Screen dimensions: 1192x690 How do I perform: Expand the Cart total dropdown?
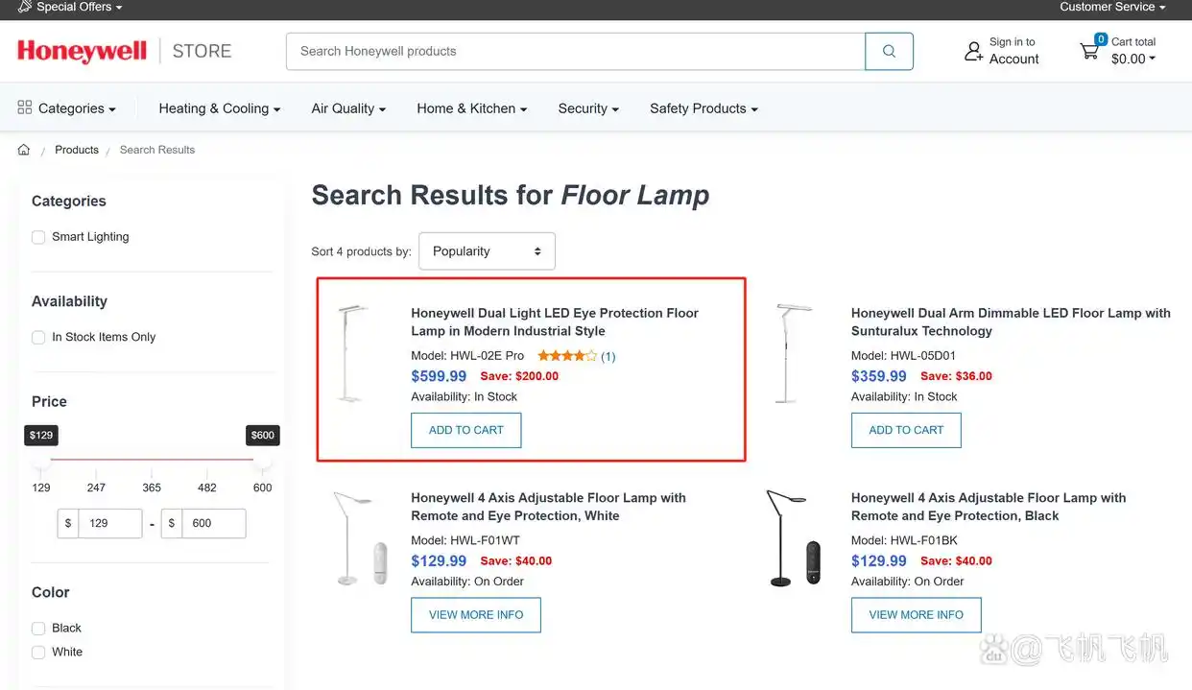click(1133, 59)
